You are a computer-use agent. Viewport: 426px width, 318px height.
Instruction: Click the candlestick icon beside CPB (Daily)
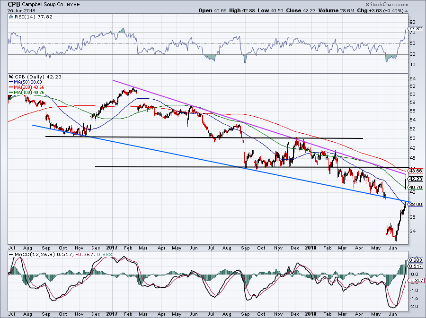(x=11, y=77)
